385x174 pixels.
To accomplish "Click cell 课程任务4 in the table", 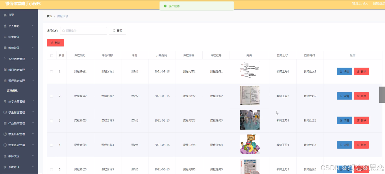I will pos(216,145).
